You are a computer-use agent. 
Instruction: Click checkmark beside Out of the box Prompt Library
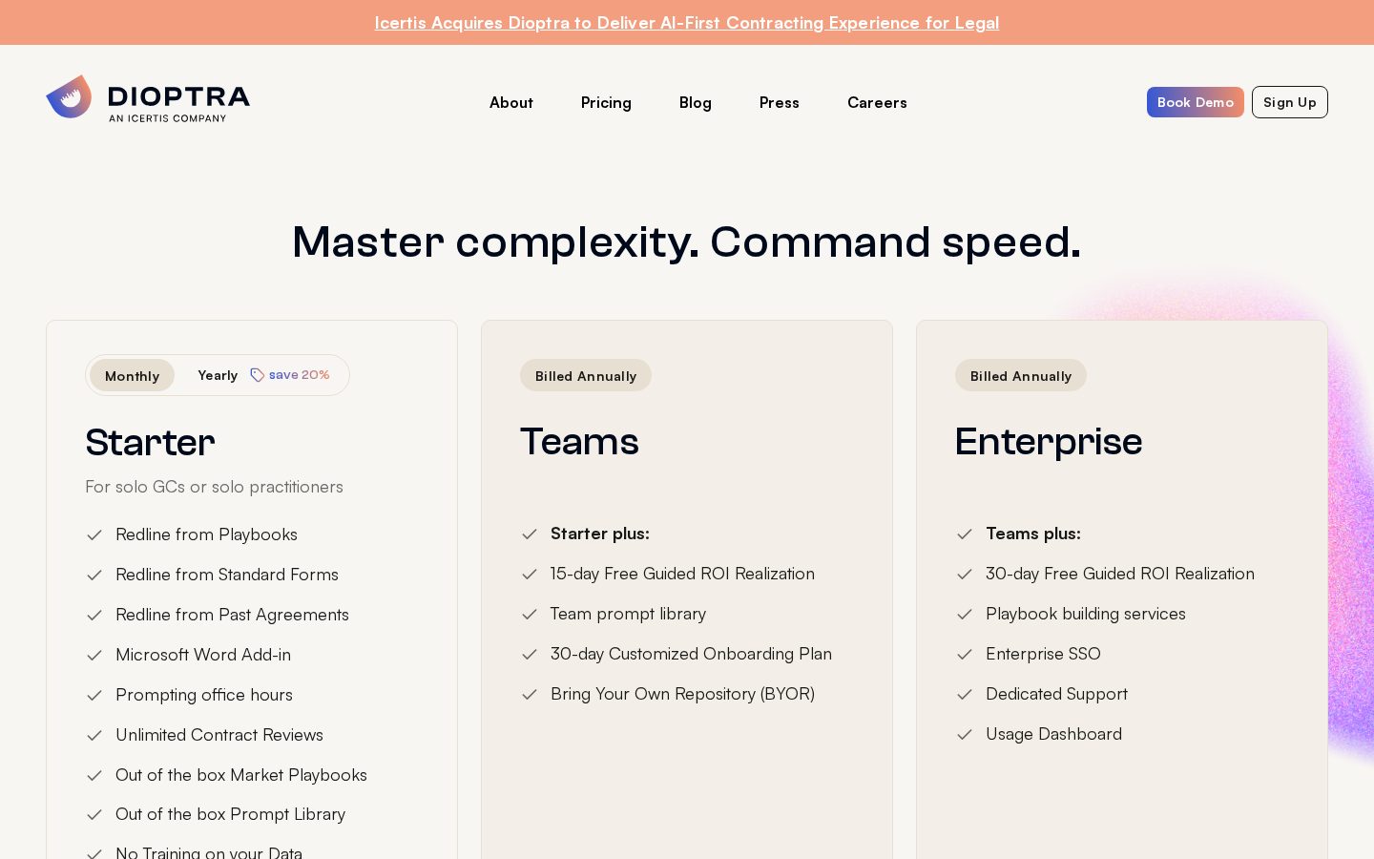94,815
